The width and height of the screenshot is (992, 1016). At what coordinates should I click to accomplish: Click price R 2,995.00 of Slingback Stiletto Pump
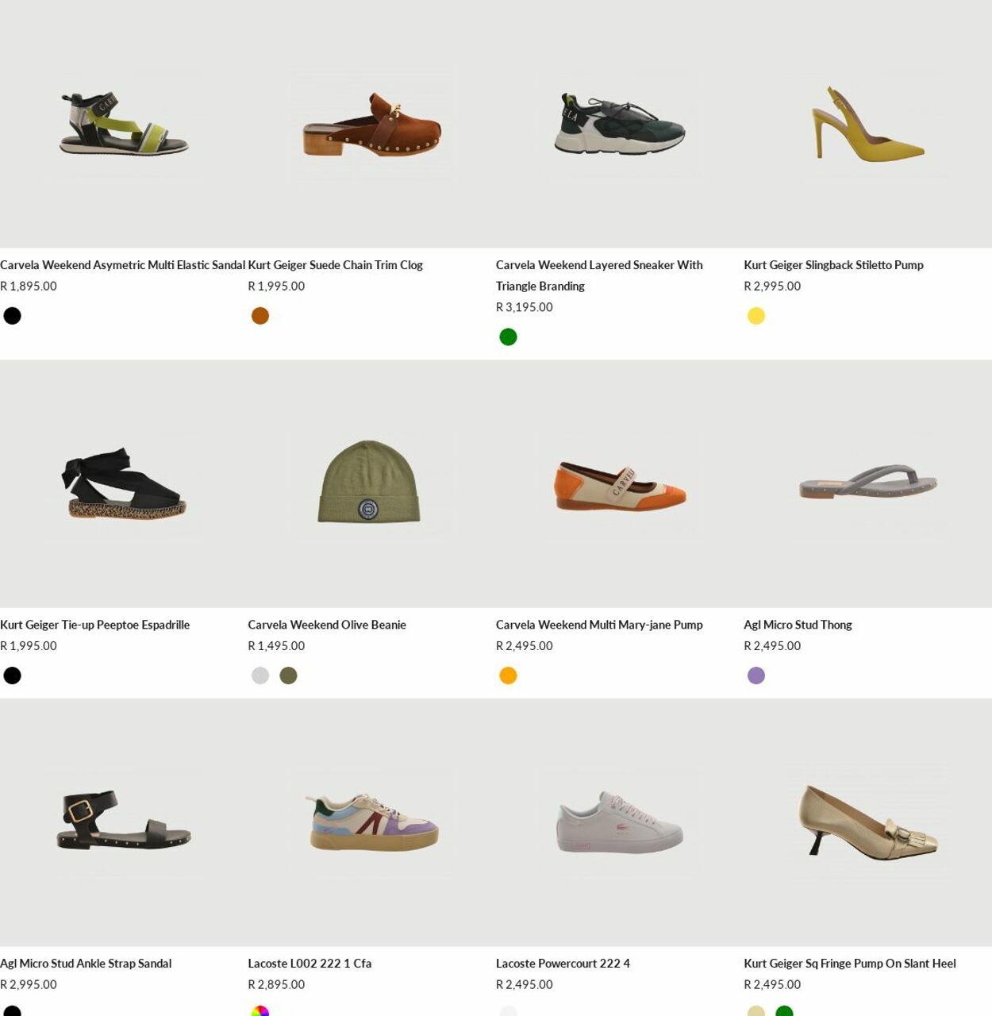click(772, 286)
